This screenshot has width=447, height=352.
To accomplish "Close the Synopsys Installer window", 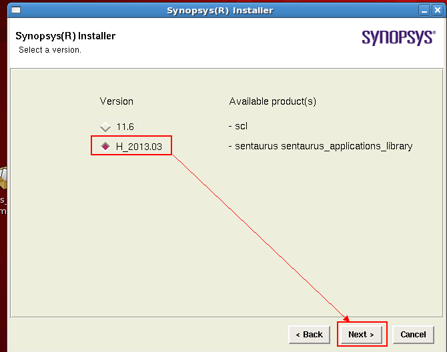I will coord(438,11).
